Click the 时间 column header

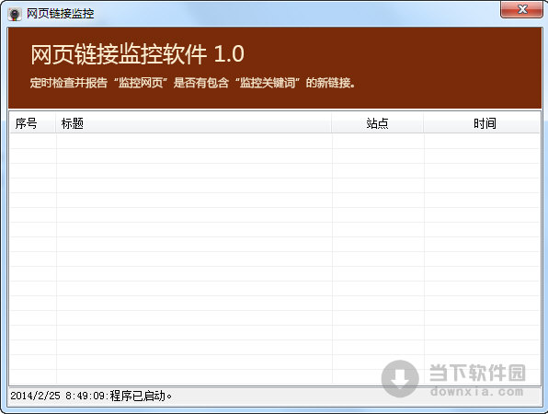tap(482, 123)
